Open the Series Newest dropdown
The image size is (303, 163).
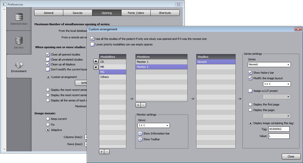click(x=269, y=65)
